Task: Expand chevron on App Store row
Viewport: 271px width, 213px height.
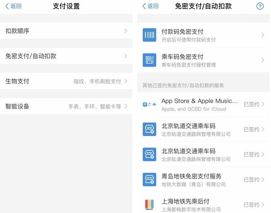Action: click(x=263, y=104)
